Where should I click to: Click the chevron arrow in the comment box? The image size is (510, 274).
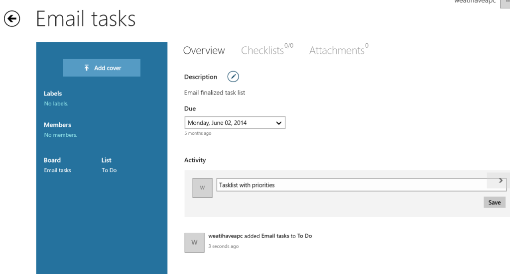coord(501,180)
